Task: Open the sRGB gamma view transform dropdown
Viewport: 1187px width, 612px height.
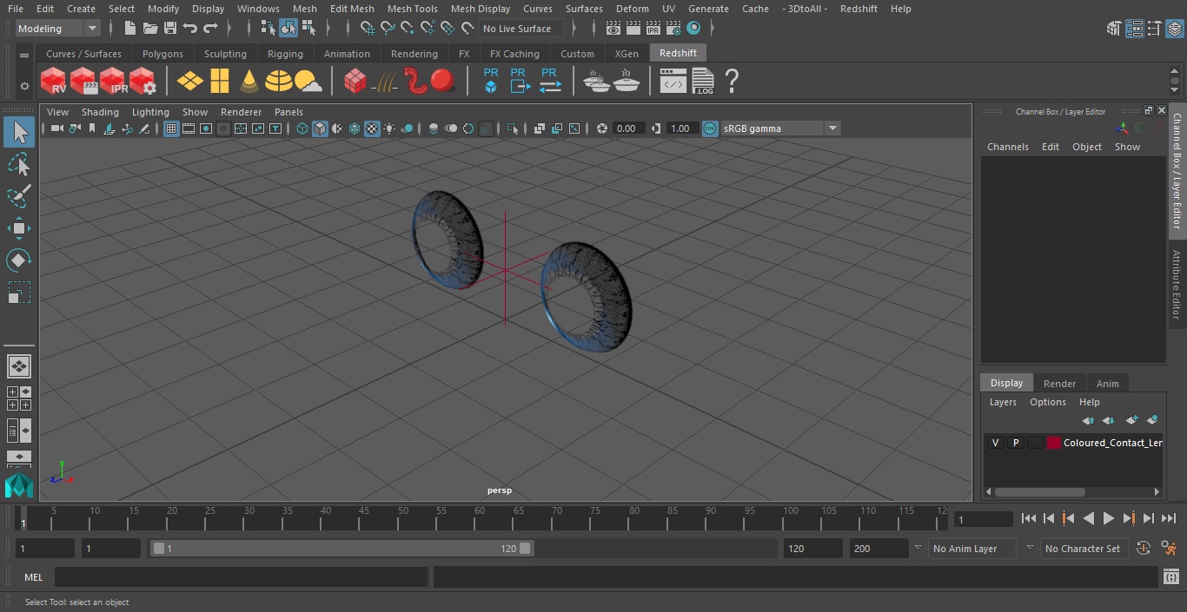Action: 780,128
